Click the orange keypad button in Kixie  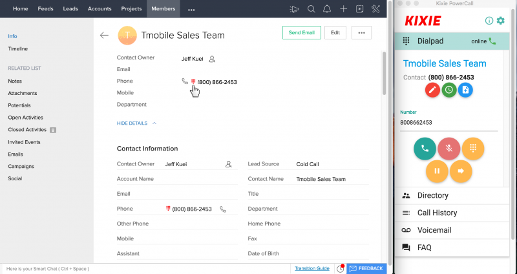[x=473, y=149]
